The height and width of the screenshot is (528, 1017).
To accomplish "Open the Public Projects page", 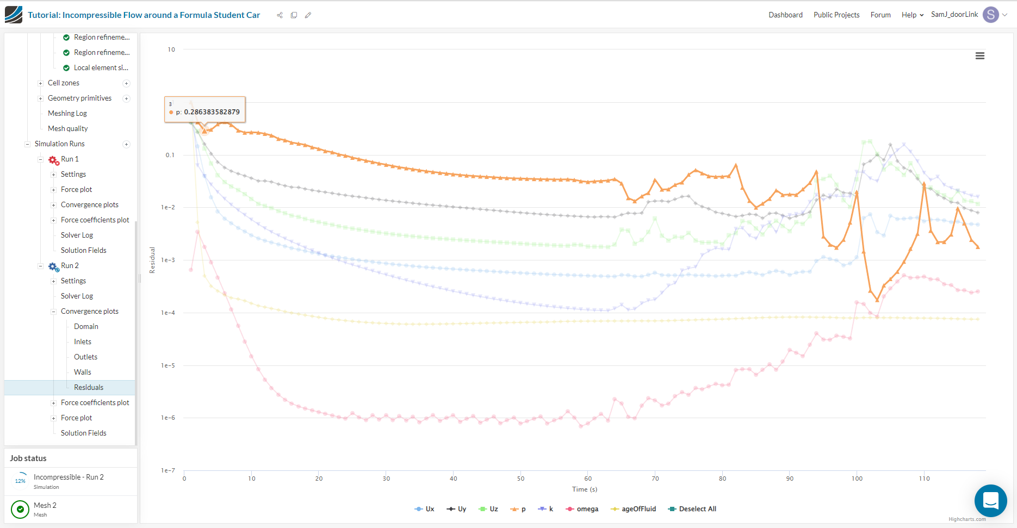I will pos(836,15).
